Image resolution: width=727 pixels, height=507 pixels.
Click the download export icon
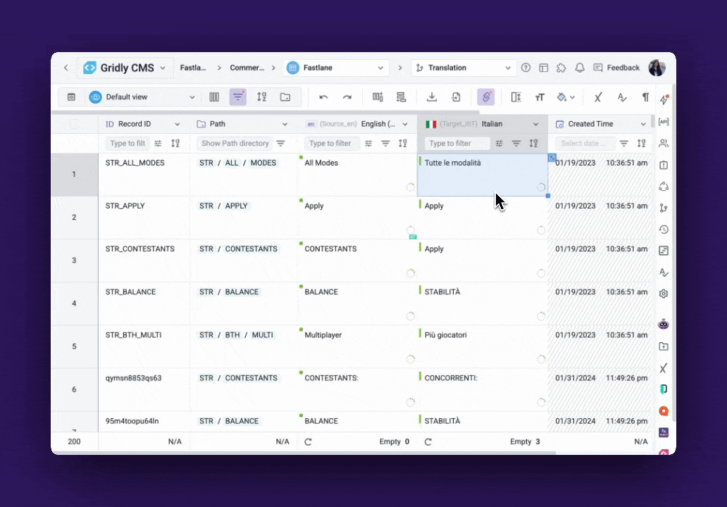pyautogui.click(x=432, y=97)
